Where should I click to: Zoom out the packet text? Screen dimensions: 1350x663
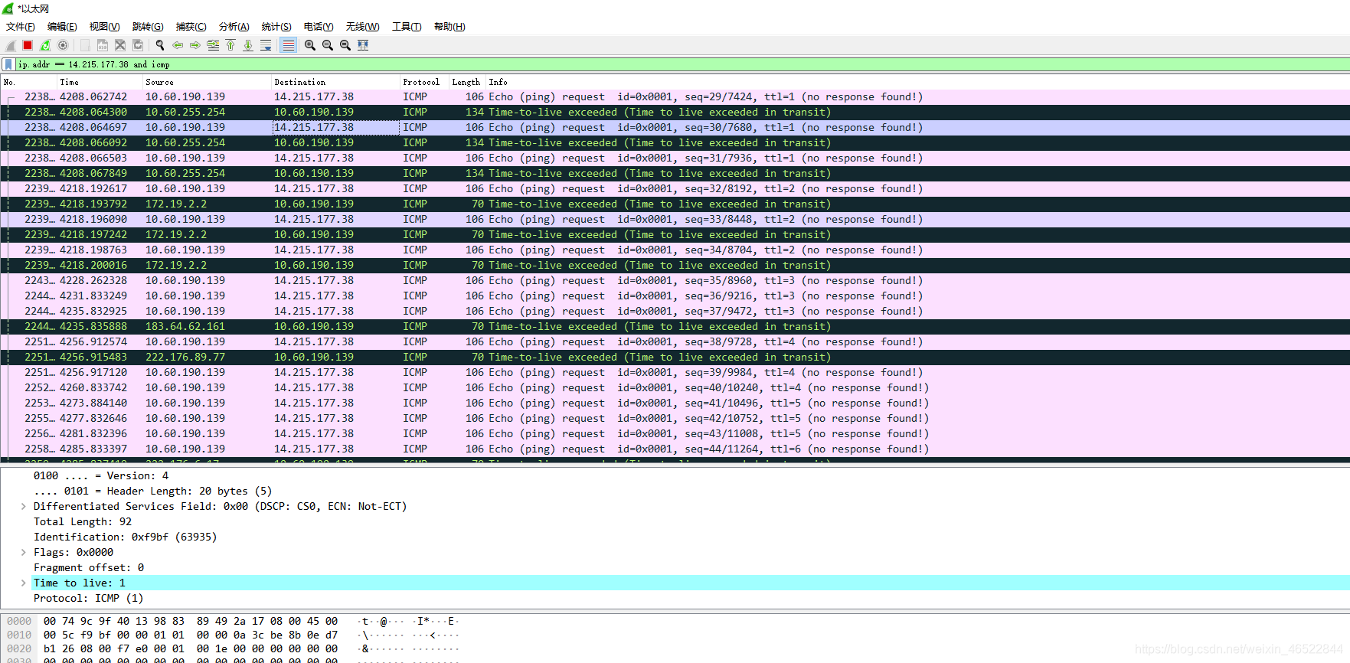point(328,45)
